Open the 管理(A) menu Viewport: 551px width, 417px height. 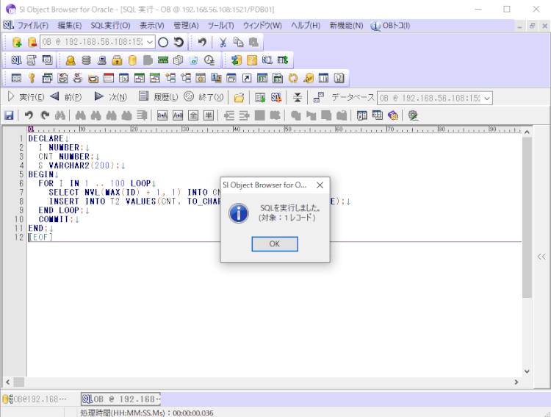click(x=186, y=26)
